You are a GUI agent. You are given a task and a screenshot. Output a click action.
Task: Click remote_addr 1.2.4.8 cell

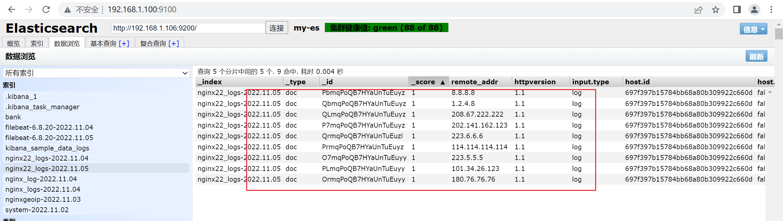463,103
